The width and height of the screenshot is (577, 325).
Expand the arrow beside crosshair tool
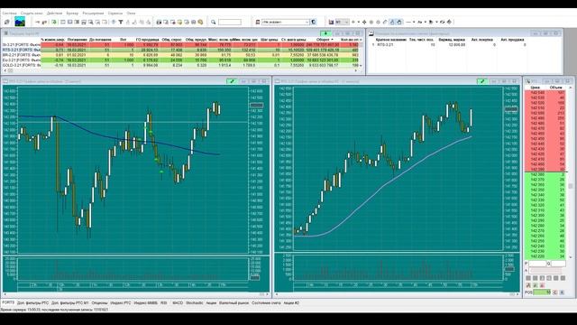click(x=359, y=22)
